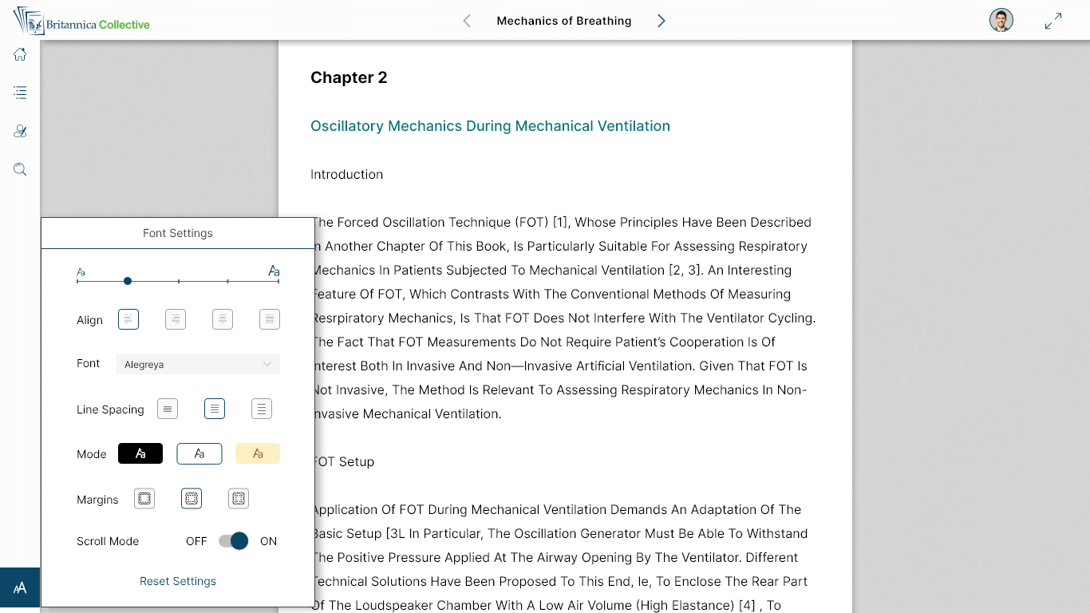Screen dimensions: 1090x613
Task: Choose medium line spacing option
Action: [x=215, y=409]
